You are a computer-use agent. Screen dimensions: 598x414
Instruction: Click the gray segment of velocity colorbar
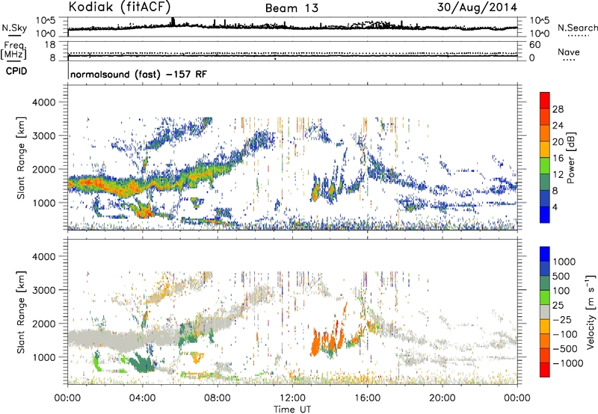coord(545,312)
